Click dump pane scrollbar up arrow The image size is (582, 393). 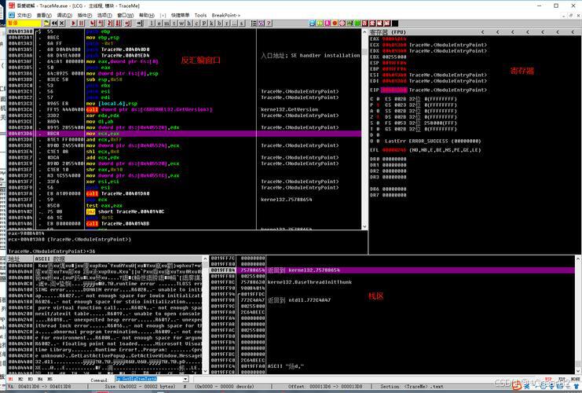click(x=205, y=259)
